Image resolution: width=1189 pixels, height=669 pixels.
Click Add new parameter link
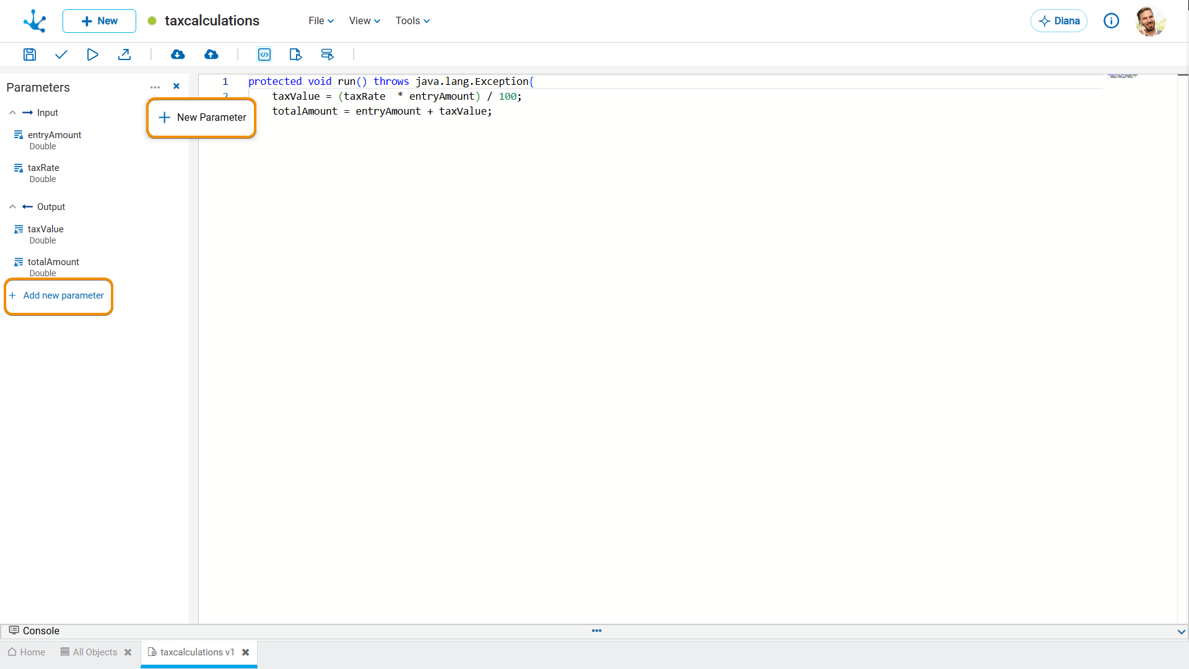(x=63, y=295)
